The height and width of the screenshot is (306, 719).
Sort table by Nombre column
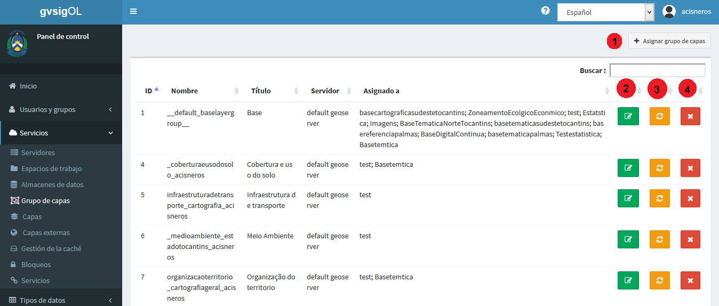[204, 91]
